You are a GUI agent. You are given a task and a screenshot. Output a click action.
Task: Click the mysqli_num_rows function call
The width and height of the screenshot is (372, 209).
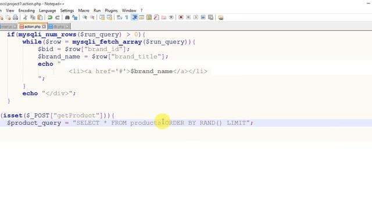[x=47, y=35]
